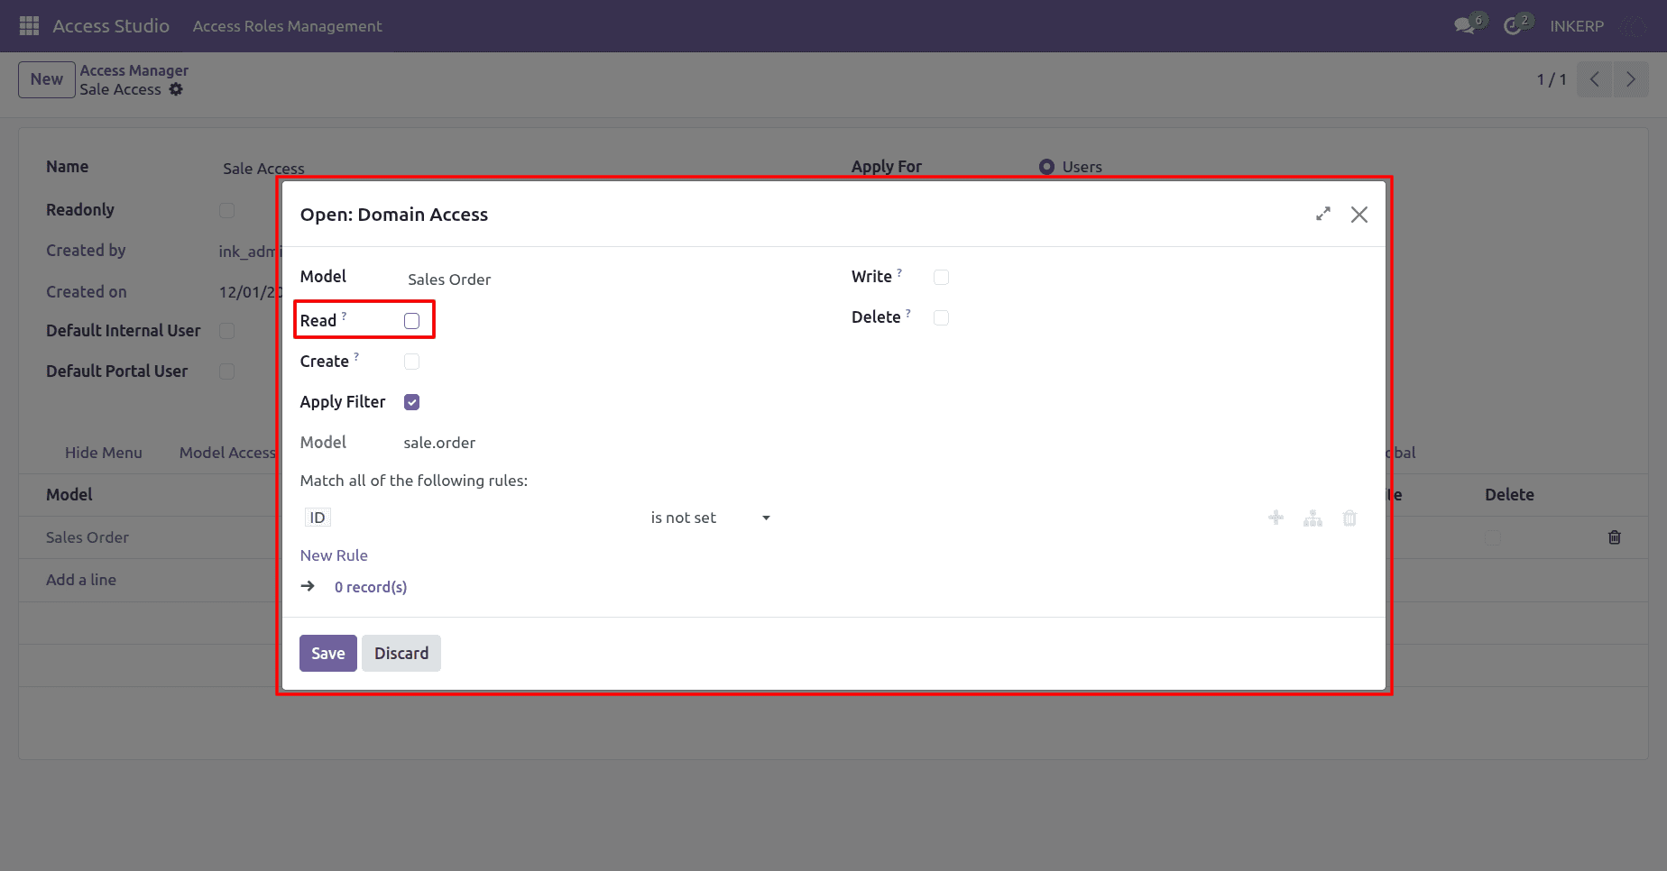1667x871 pixels.
Task: Enable the Read checkbox
Action: pyautogui.click(x=412, y=321)
